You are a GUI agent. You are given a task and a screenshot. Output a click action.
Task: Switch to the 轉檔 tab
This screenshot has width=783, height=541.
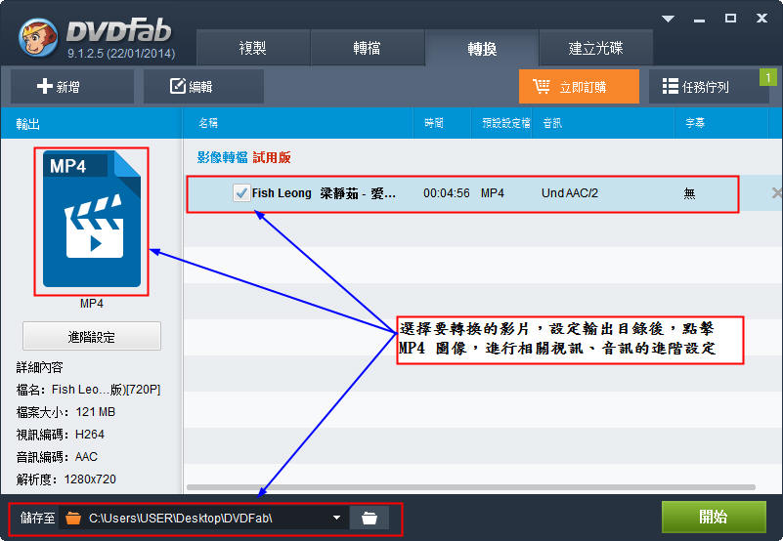[367, 48]
